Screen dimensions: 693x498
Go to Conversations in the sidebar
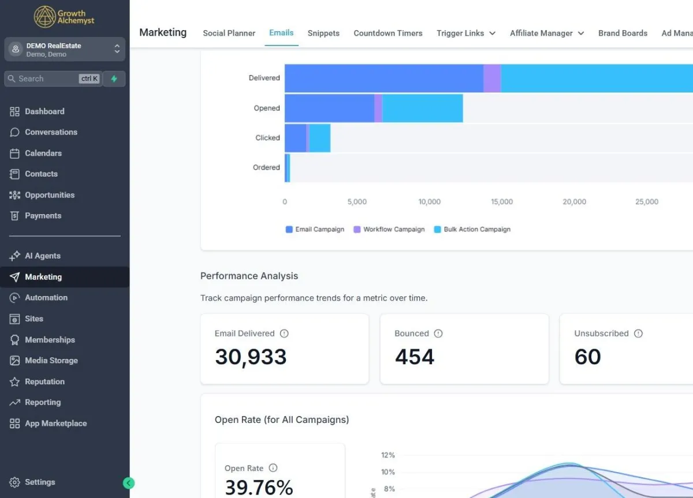click(65, 132)
